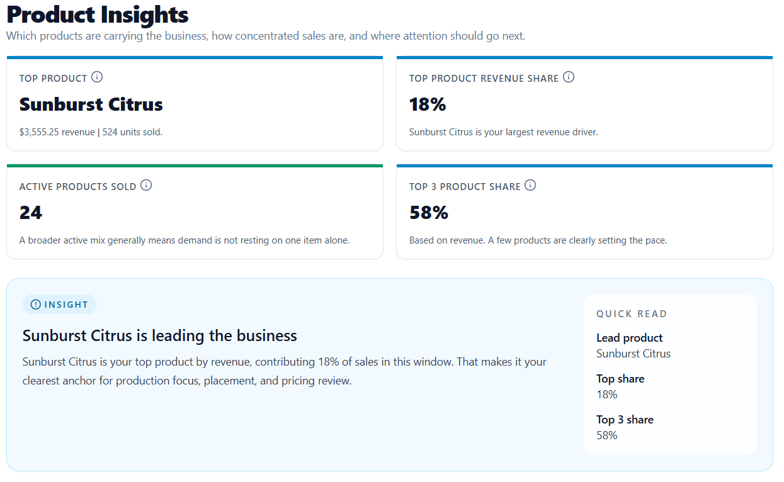Click the blue accent bar above Top Product card
Image resolution: width=784 pixels, height=482 pixels.
pos(195,57)
